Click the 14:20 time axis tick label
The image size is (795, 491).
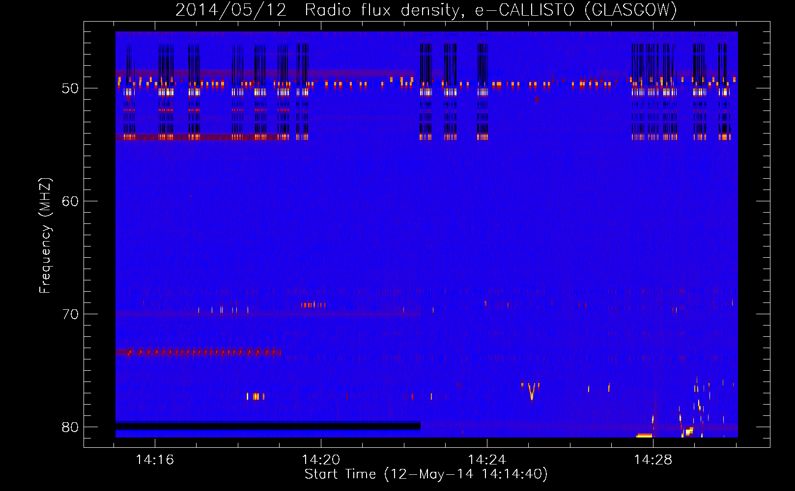[x=321, y=460]
